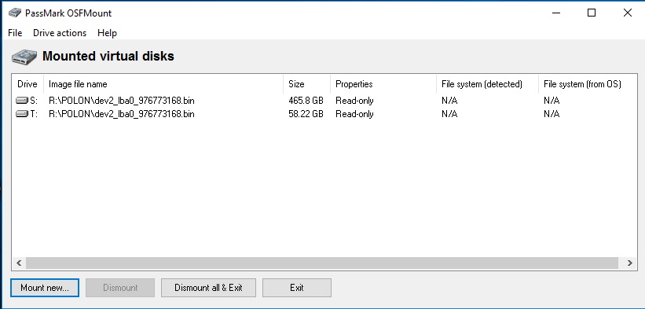
Task: Close the OSFMount window
Action: pyautogui.click(x=627, y=13)
